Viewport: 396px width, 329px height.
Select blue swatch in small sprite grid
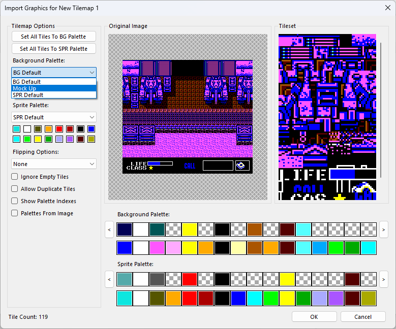(91, 129)
